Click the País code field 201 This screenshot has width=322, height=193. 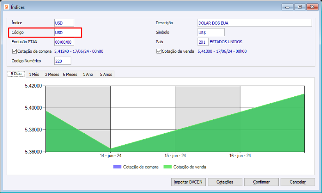coord(203,42)
